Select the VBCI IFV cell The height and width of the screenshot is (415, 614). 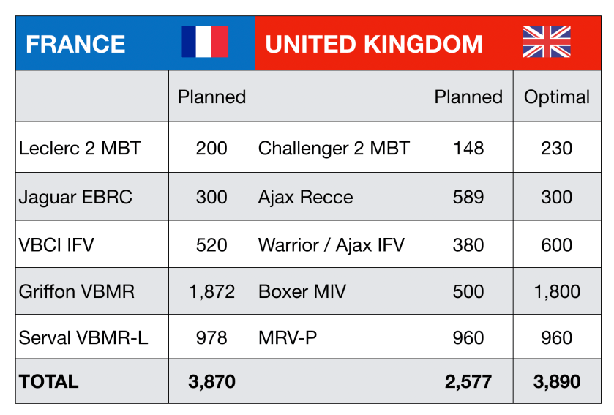56,244
